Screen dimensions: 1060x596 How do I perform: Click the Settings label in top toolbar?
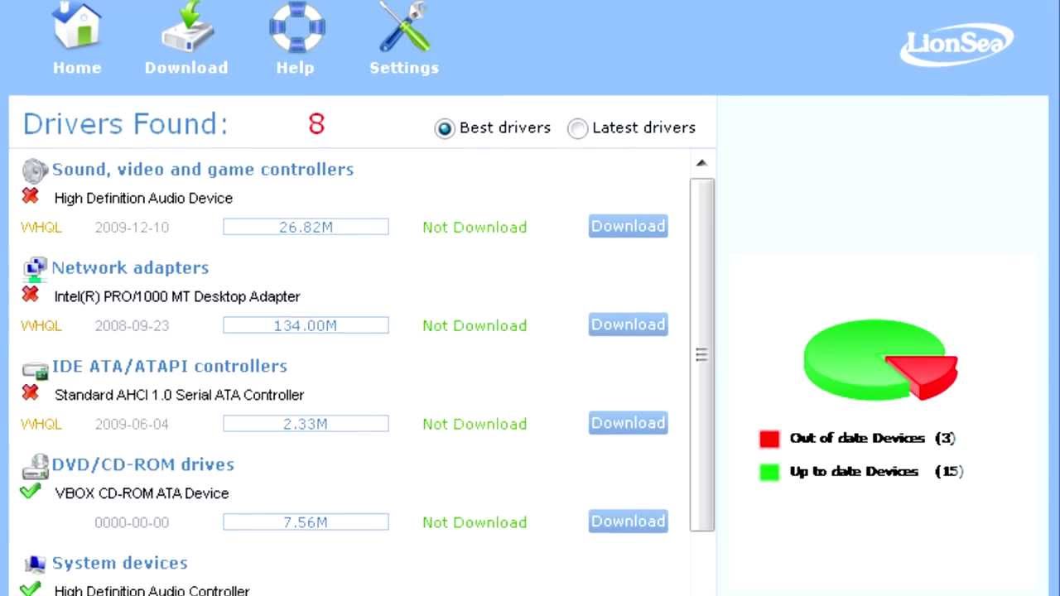[404, 68]
